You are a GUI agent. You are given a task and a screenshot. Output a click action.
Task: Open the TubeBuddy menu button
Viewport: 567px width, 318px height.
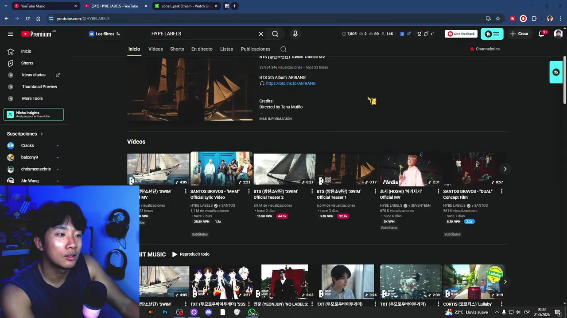492,34
